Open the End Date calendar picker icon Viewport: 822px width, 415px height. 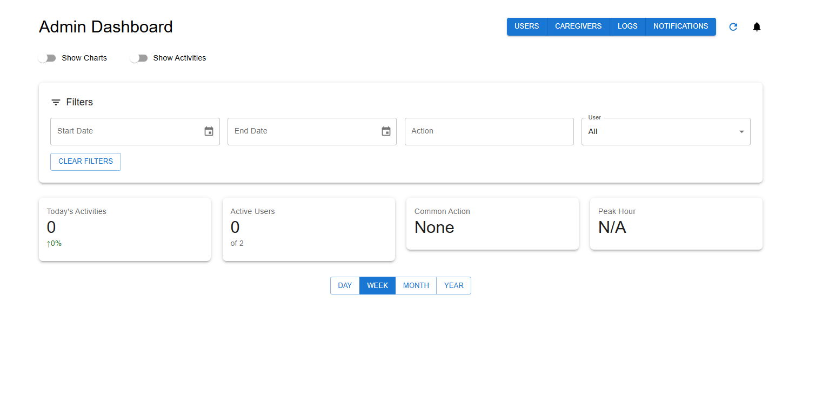coord(386,131)
